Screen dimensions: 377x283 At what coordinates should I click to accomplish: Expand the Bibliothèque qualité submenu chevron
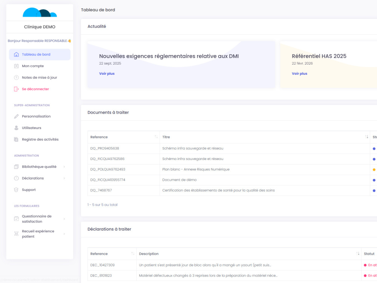(x=64, y=166)
